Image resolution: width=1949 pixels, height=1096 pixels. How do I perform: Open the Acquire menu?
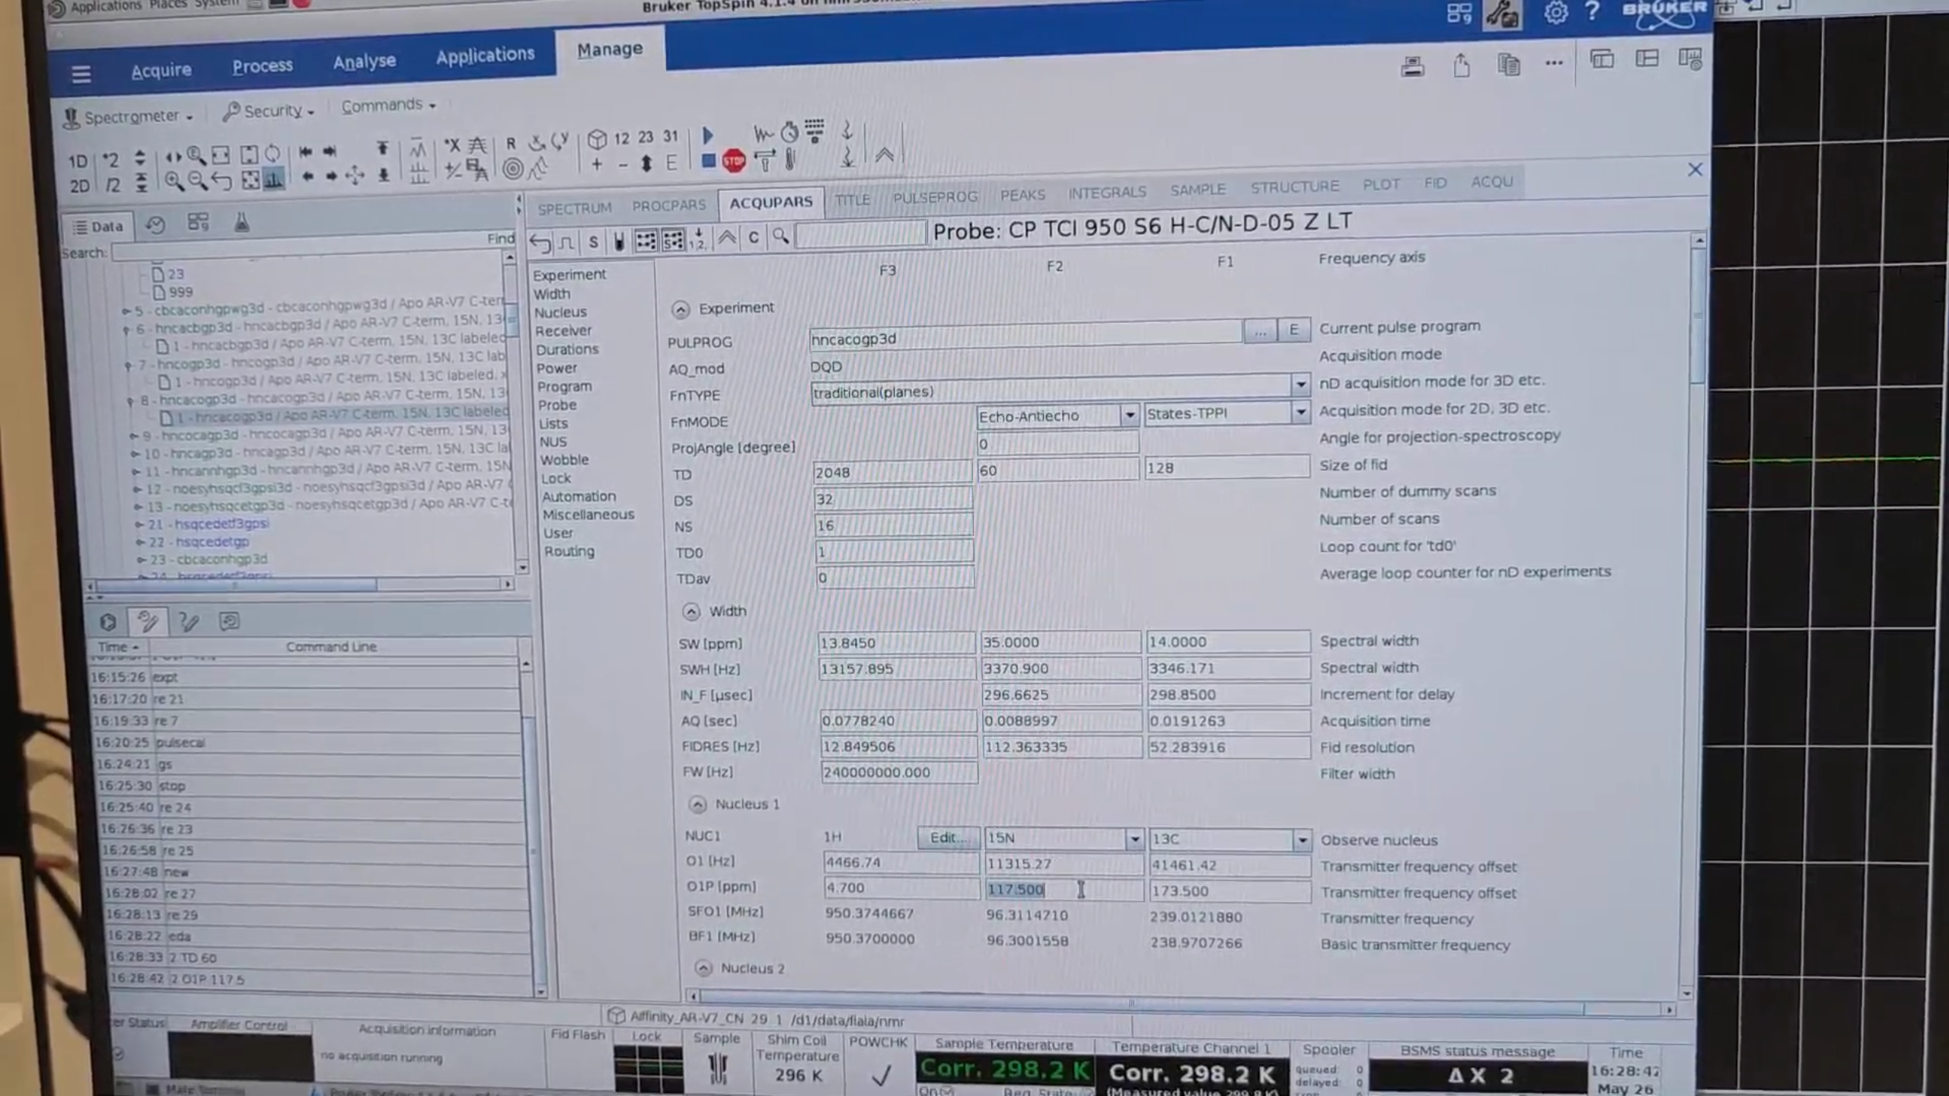pyautogui.click(x=161, y=70)
